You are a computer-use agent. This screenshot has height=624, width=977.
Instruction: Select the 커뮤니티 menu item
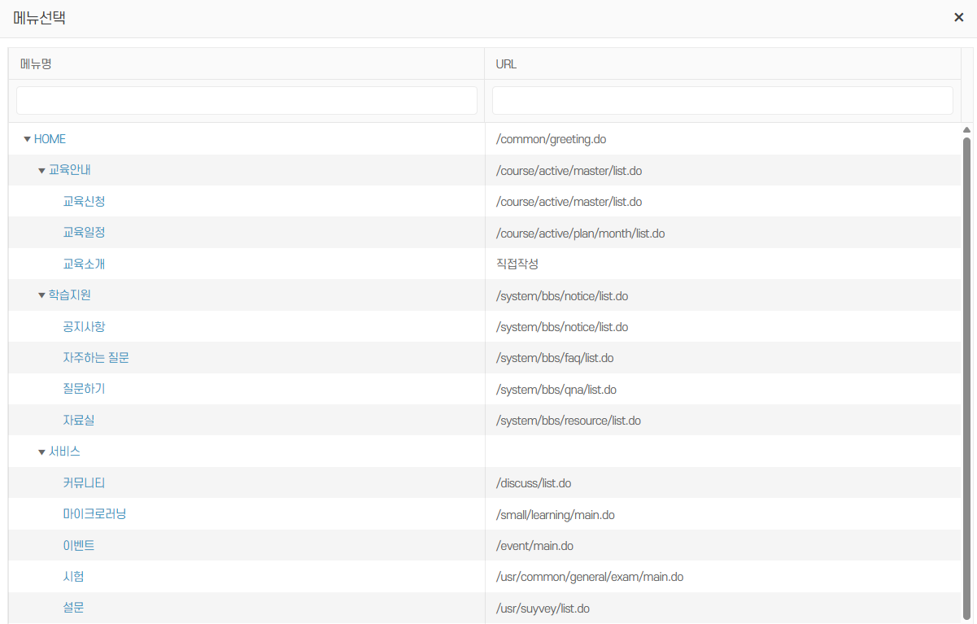point(84,483)
